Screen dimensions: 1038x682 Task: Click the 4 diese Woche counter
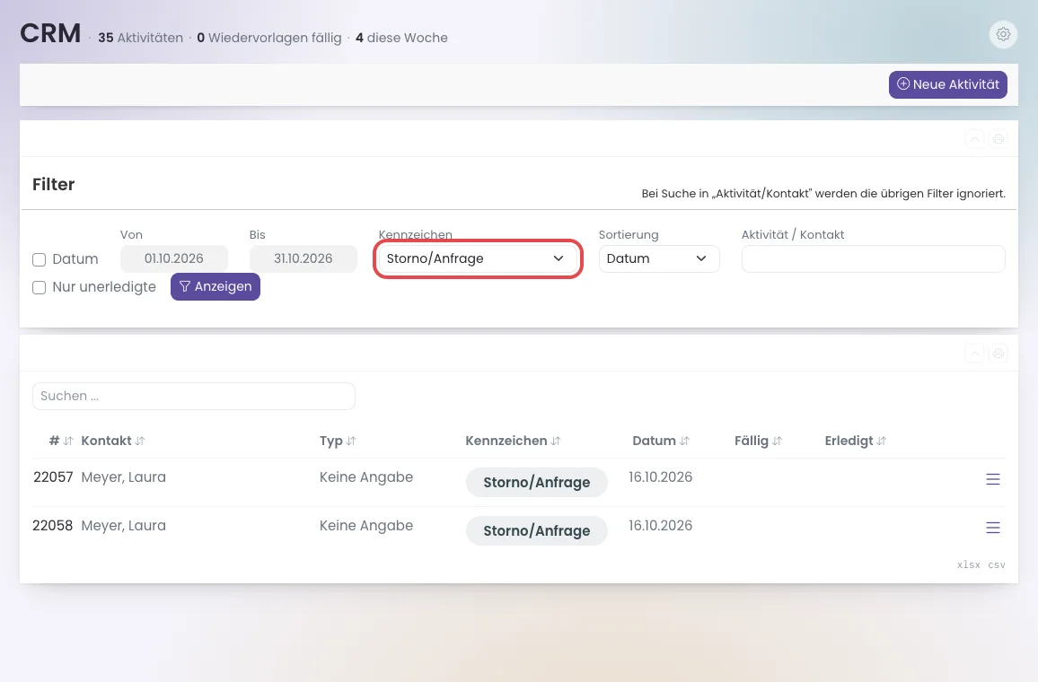(401, 38)
